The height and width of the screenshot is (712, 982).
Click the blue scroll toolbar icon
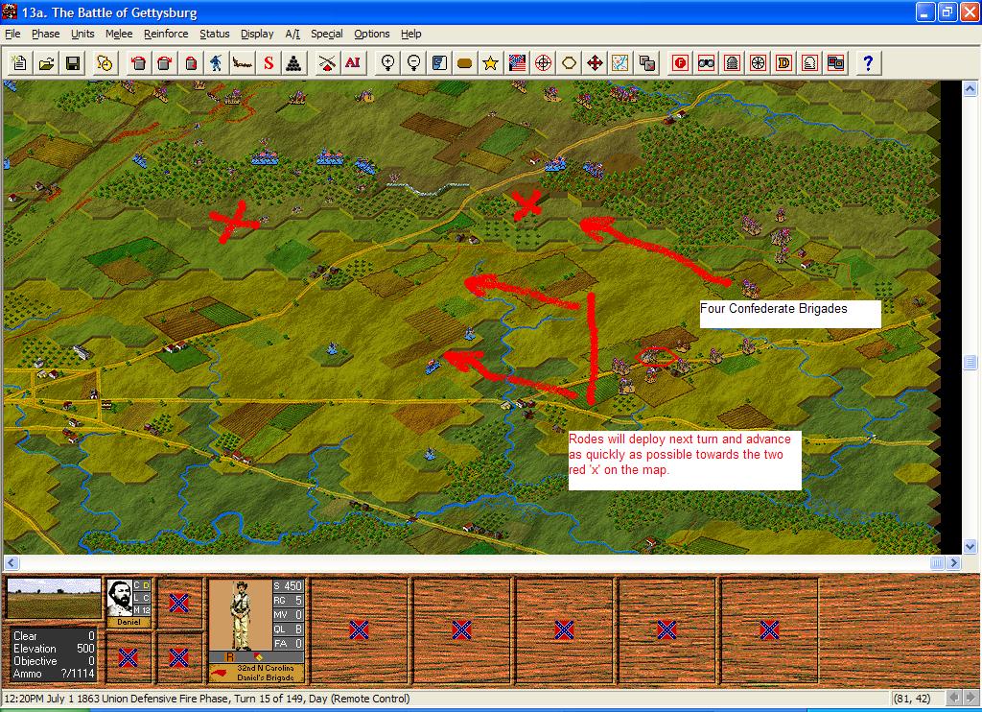pyautogui.click(x=439, y=63)
